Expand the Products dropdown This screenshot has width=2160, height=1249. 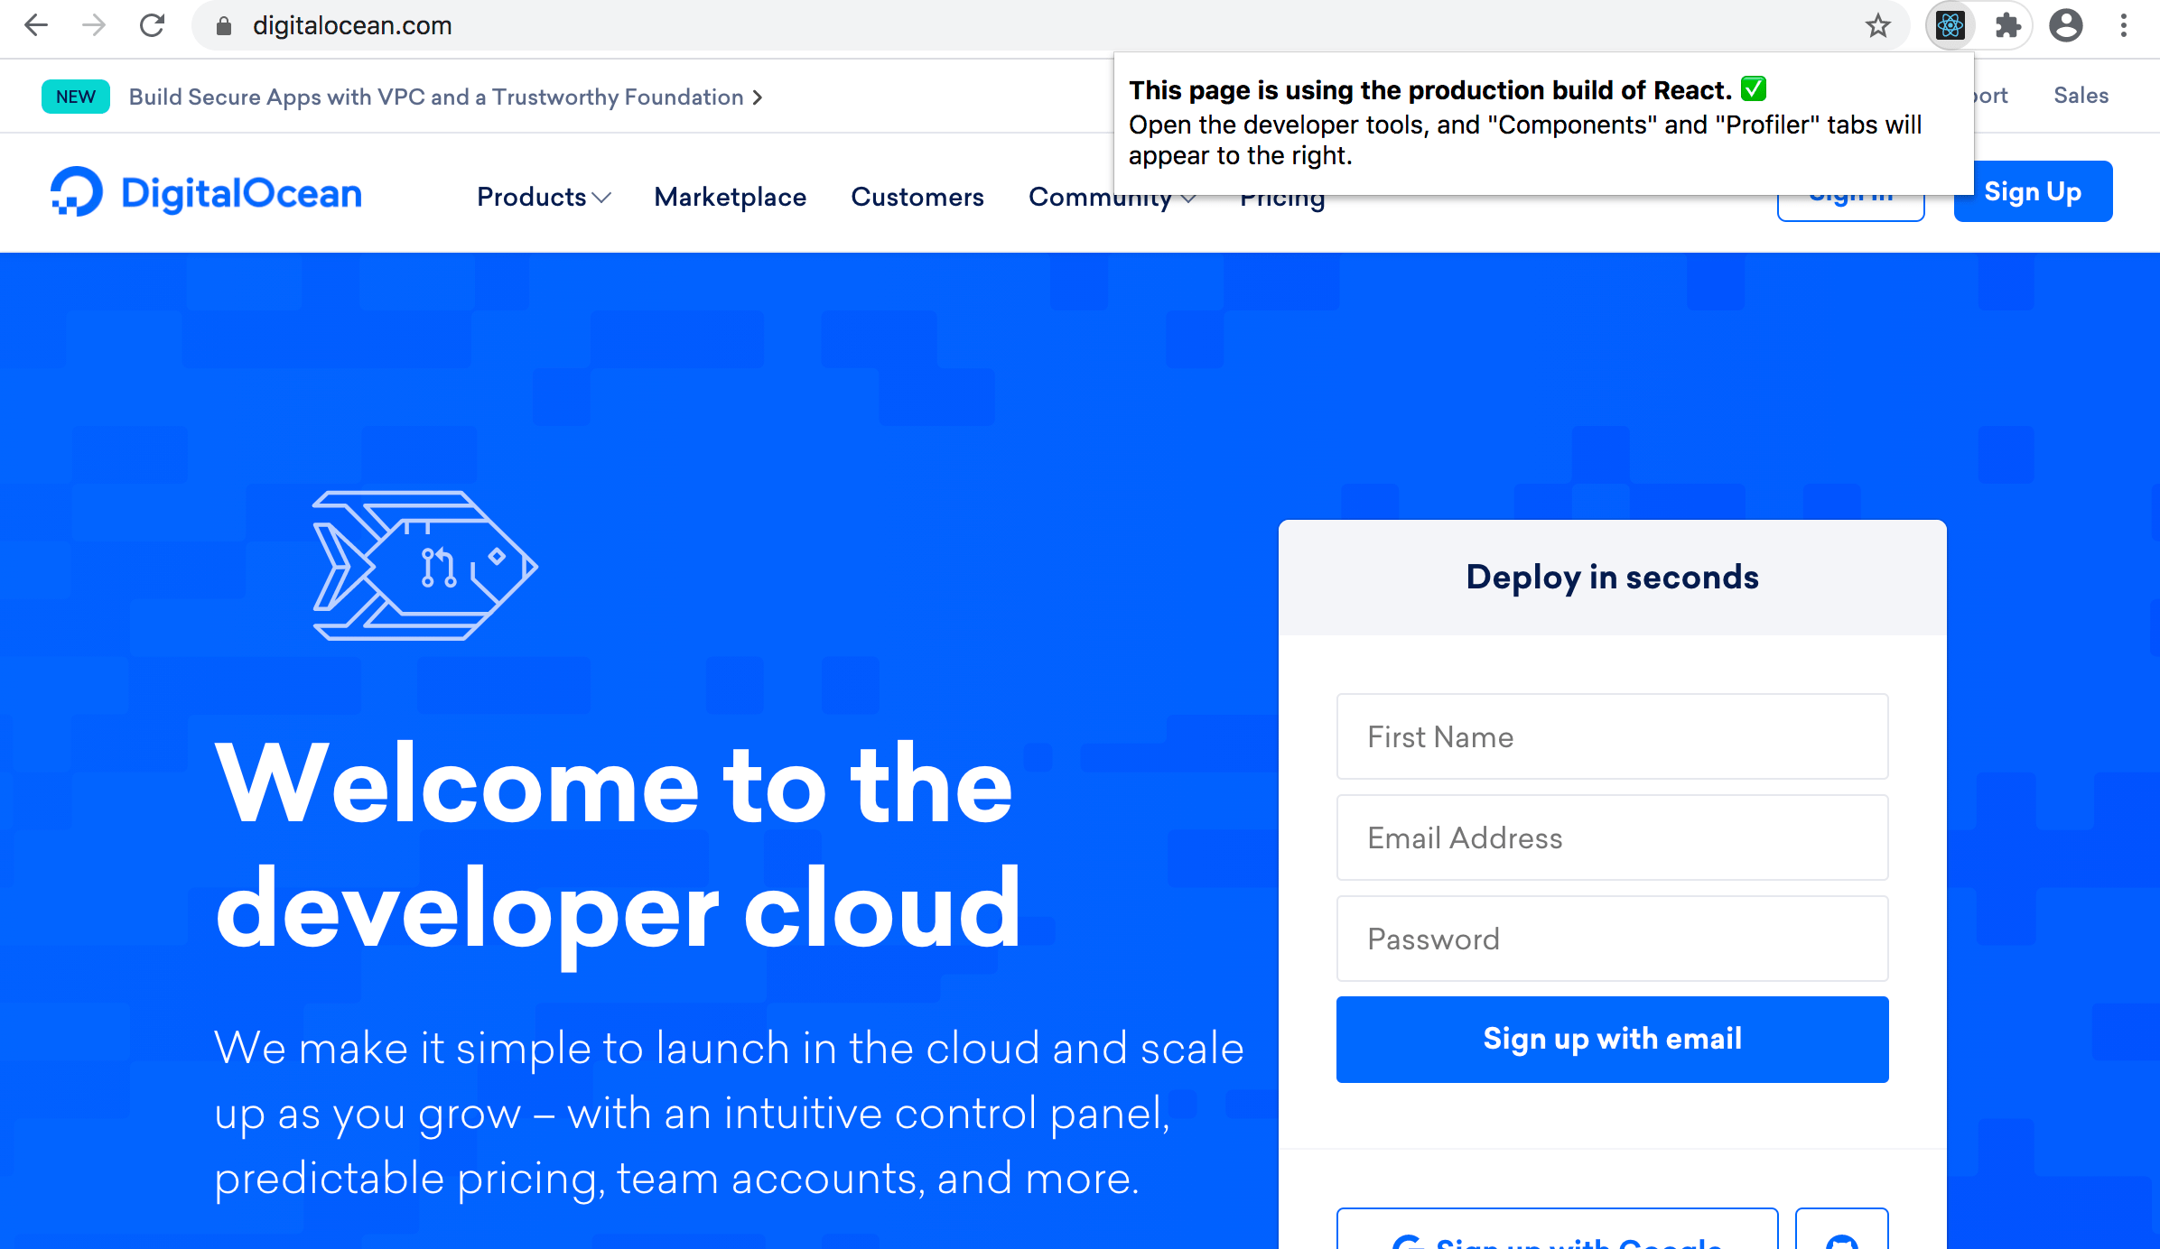tap(543, 197)
